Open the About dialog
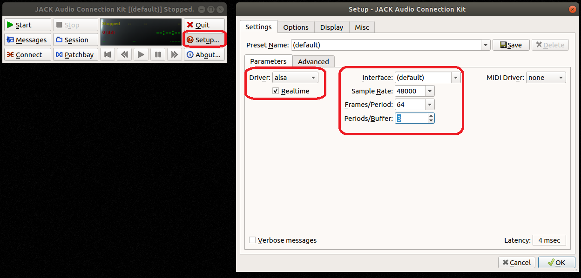 [x=204, y=55]
